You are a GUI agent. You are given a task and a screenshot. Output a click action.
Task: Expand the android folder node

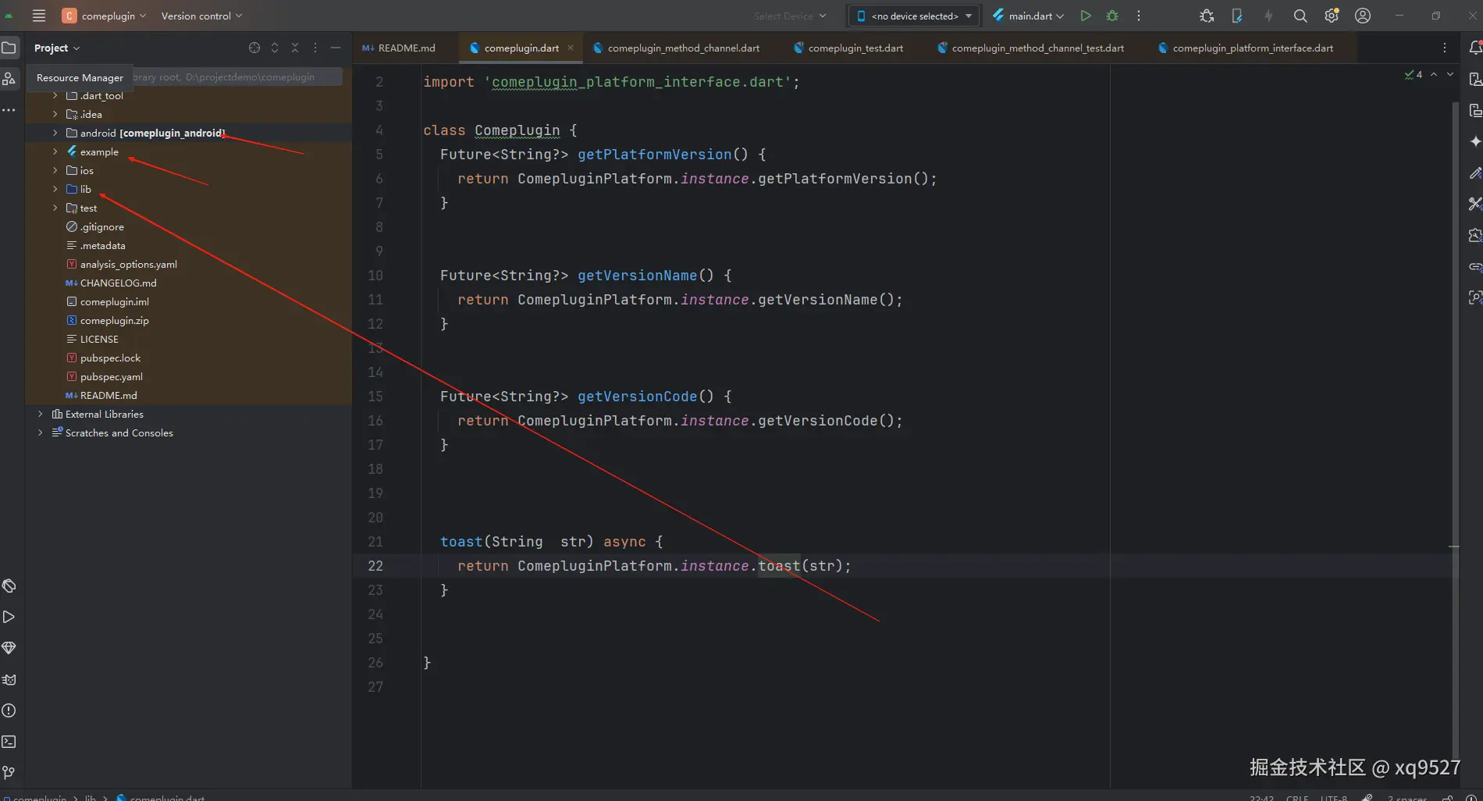[55, 133]
